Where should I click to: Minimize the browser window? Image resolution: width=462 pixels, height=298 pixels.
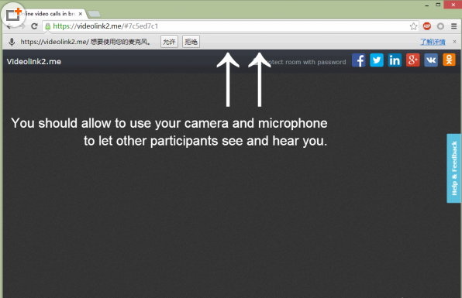tap(426, 5)
